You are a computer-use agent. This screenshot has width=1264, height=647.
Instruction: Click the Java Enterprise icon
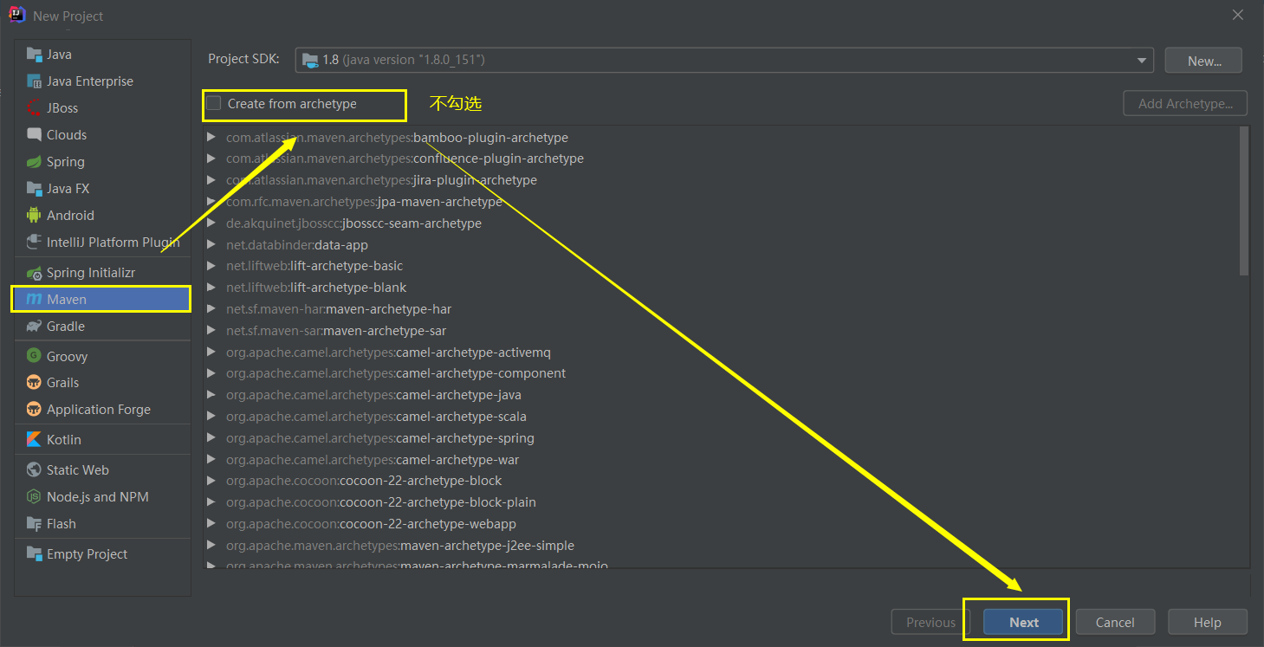pos(34,81)
